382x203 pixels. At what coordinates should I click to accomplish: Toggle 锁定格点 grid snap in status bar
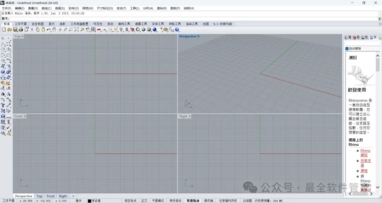pos(131,201)
